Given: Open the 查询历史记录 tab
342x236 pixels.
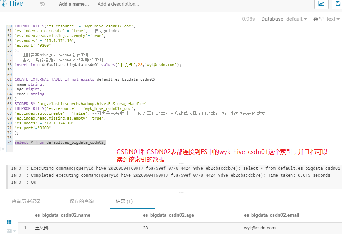Looking at the screenshot, I should tap(27, 201).
